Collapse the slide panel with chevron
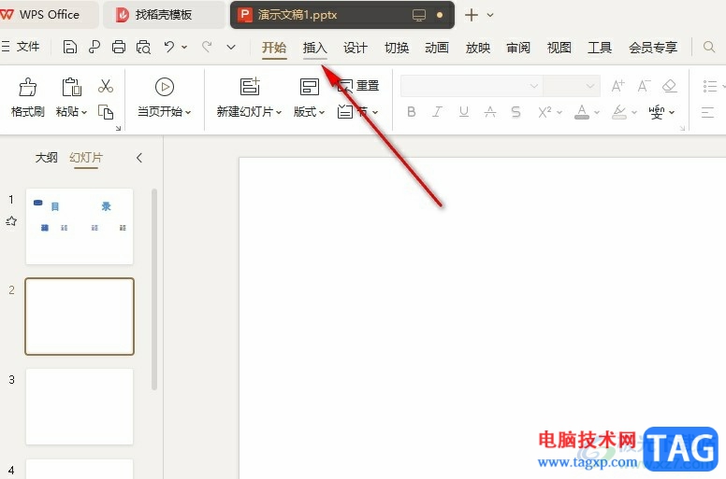This screenshot has width=726, height=479. pyautogui.click(x=139, y=158)
